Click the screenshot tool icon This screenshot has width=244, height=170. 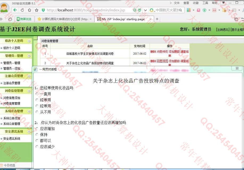(x=234, y=10)
